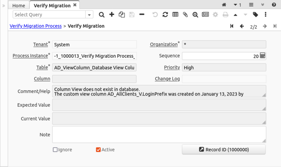Close the Verify Migration tab
This screenshot has width=281, height=167.
click(x=75, y=6)
